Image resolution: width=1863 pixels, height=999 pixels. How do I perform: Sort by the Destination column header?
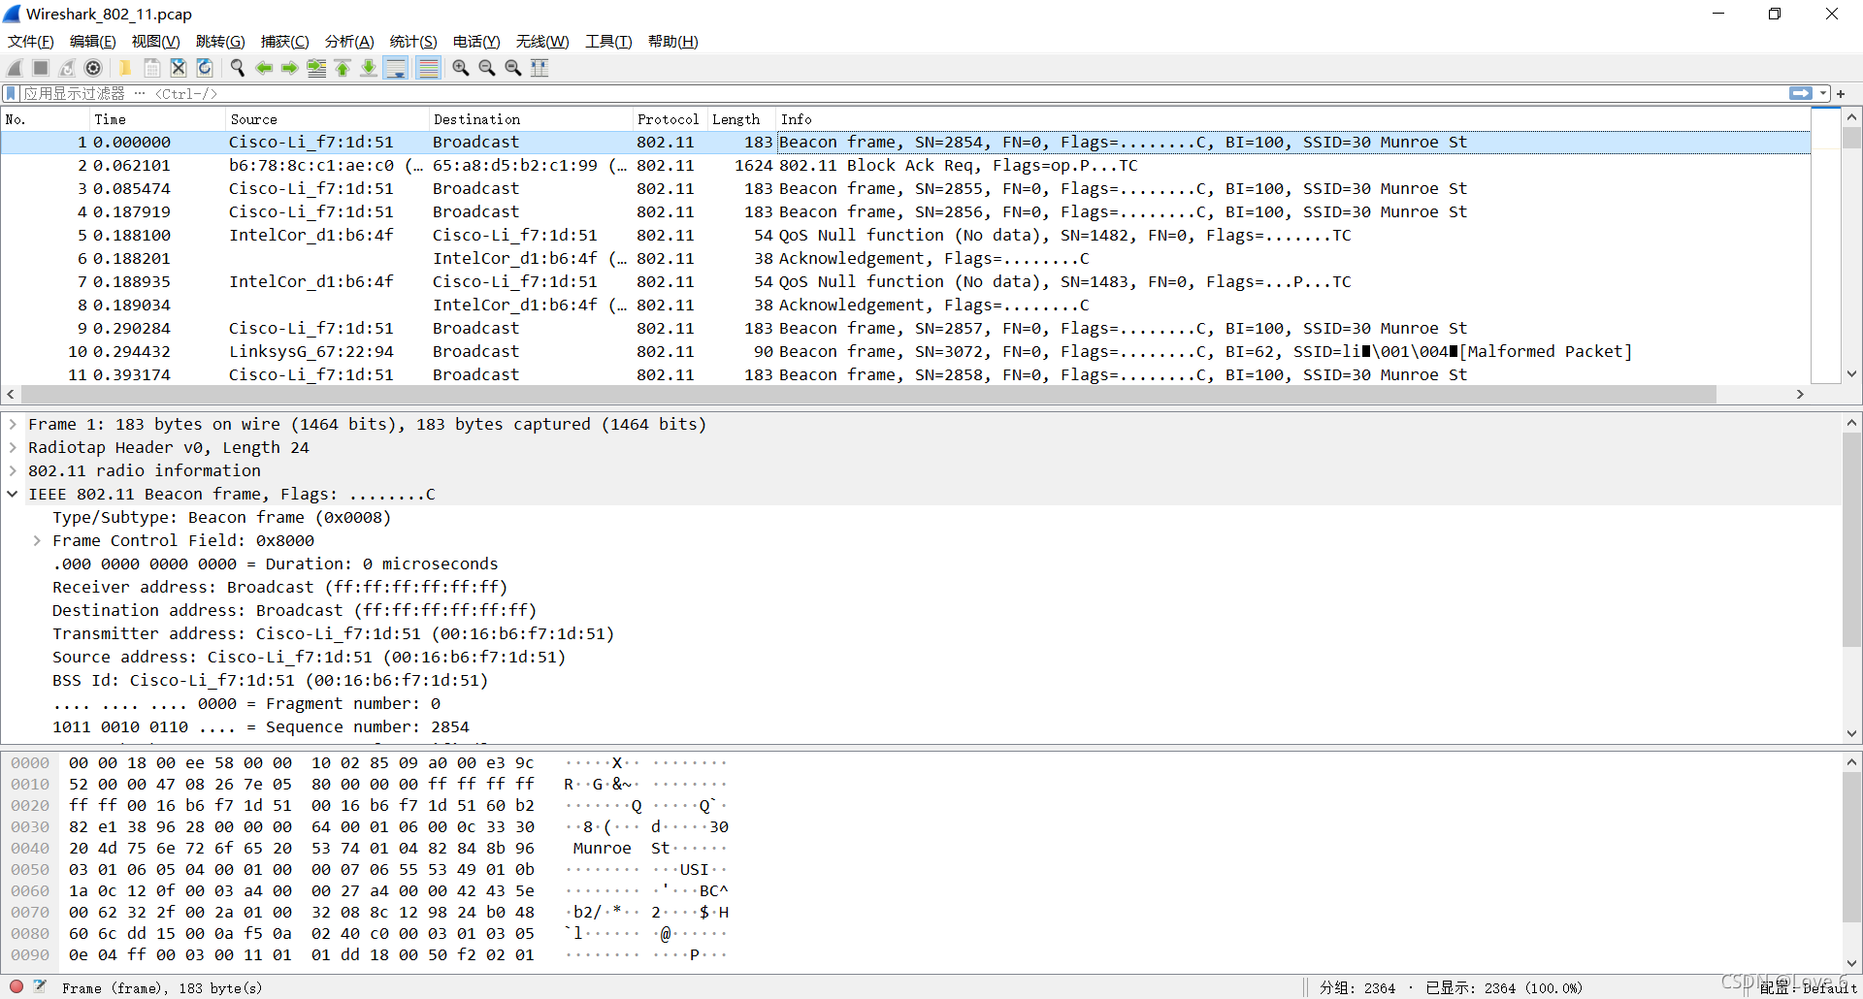tap(531, 119)
